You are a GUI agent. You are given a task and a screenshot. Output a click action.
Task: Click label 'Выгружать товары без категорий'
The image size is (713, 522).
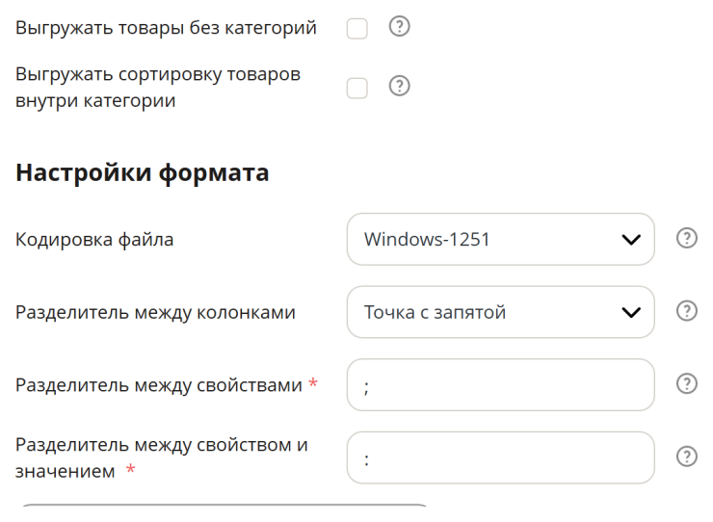[166, 28]
